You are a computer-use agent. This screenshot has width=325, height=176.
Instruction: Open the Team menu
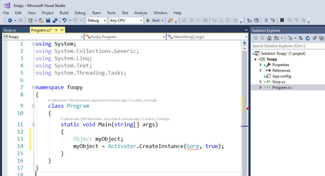(96, 13)
